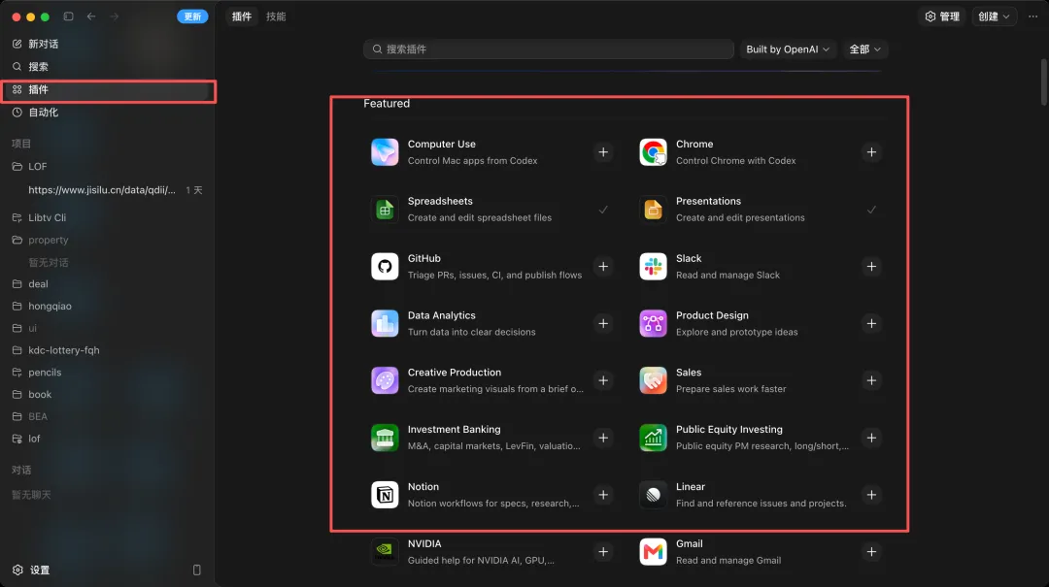Click the phone icon beside 设置
1049x587 pixels.
coord(196,571)
